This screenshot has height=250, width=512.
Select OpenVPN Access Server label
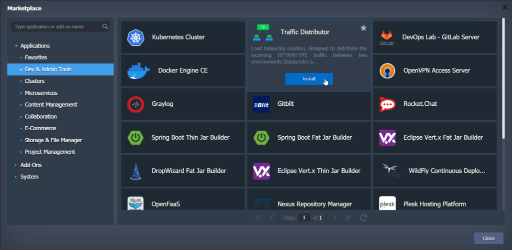[436, 71]
